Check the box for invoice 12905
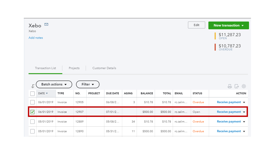This screenshot has height=155, width=275. pyautogui.click(x=32, y=102)
